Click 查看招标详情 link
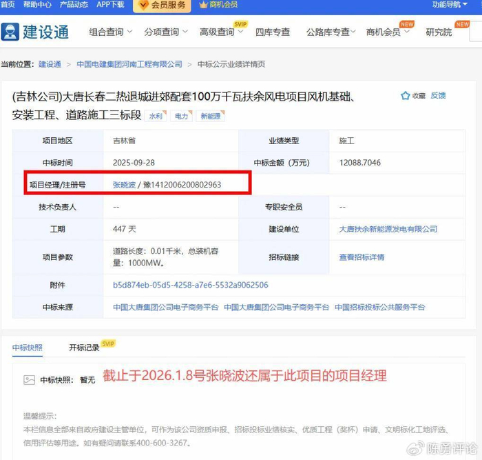The width and height of the screenshot is (482, 460). [x=361, y=257]
